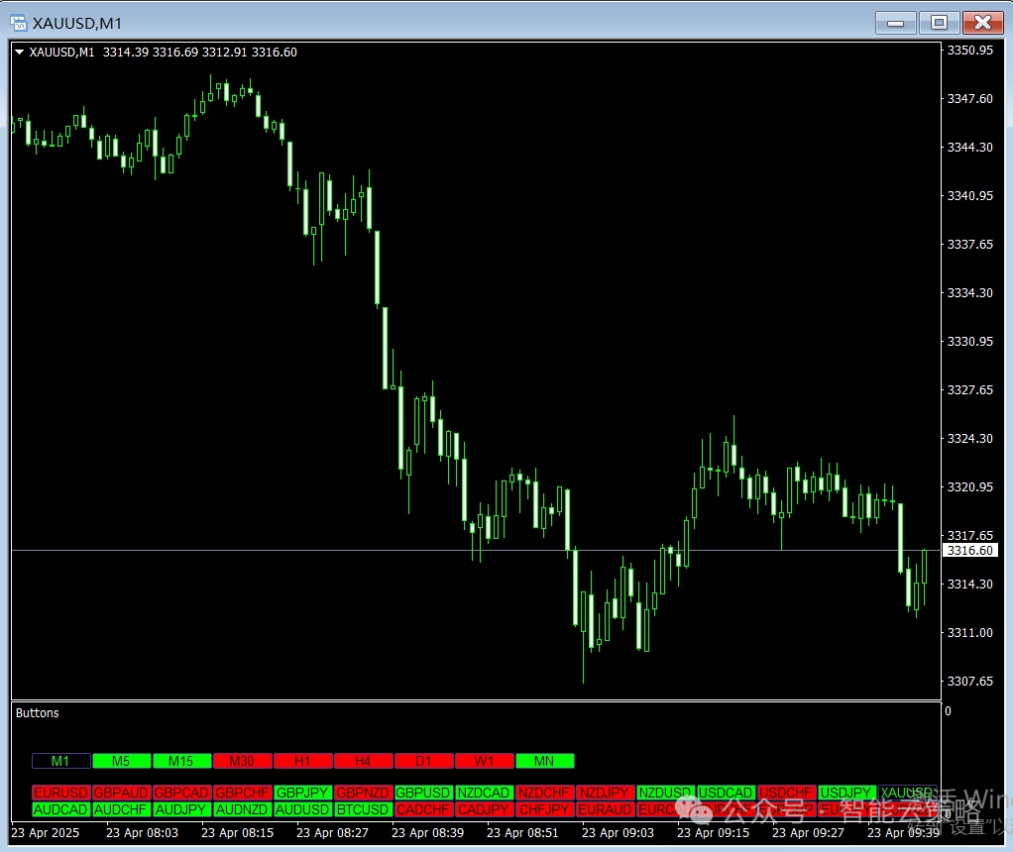Switch to the M30 timeframe
Screen dimensions: 1013x852
click(x=242, y=761)
